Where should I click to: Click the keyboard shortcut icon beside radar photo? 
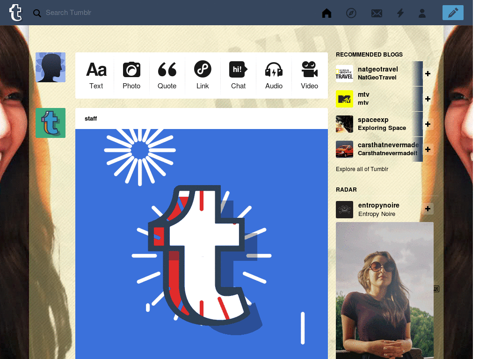tap(436, 289)
